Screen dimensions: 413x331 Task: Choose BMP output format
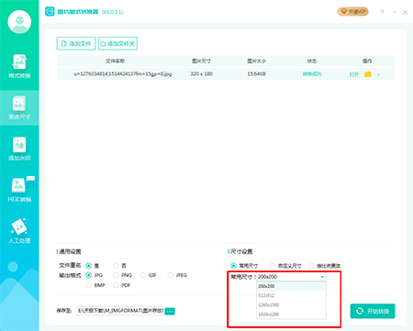pyautogui.click(x=88, y=285)
